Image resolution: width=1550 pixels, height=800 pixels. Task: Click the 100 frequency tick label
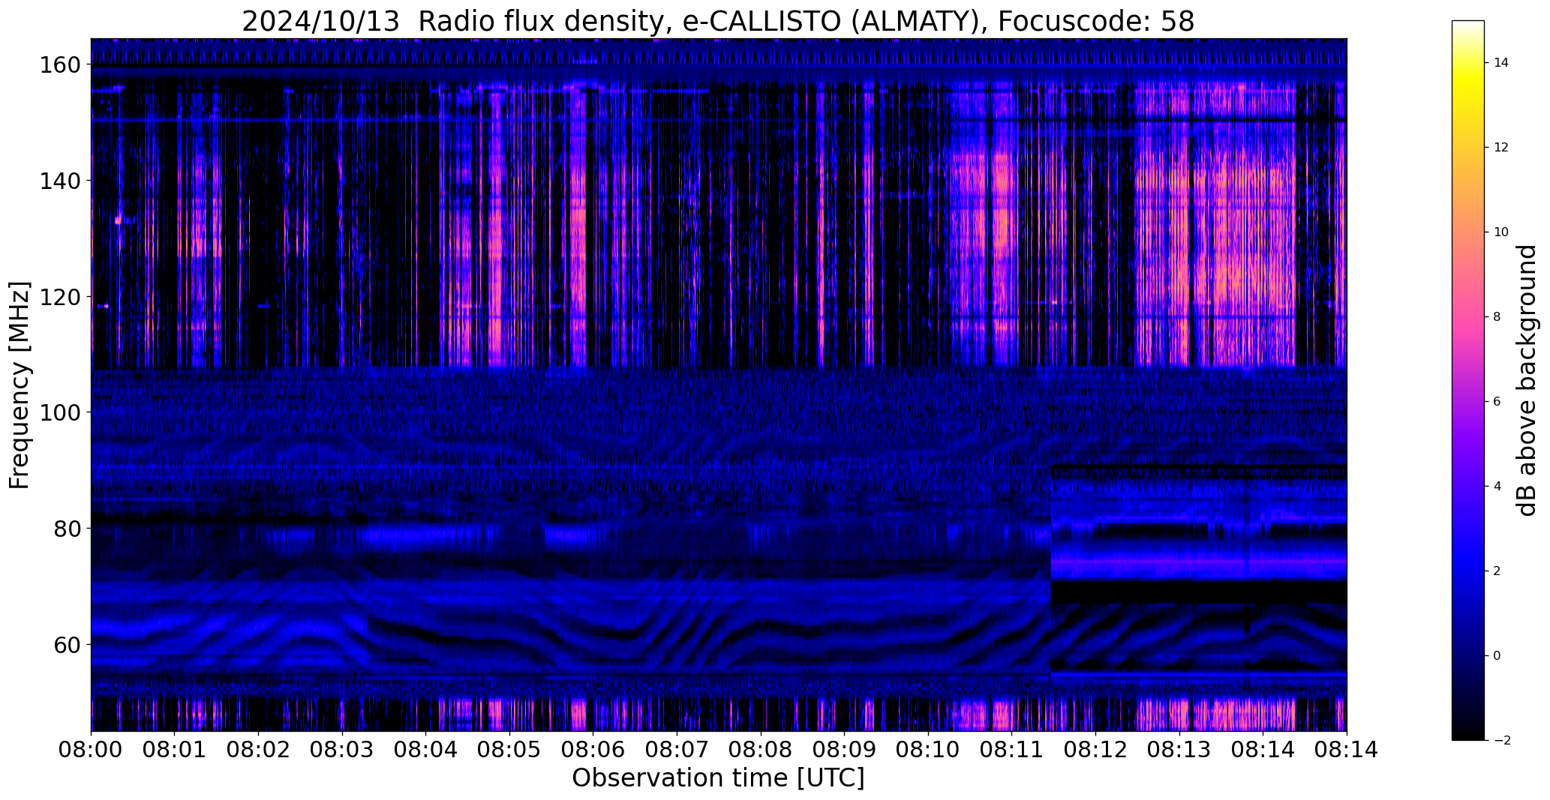coord(59,412)
